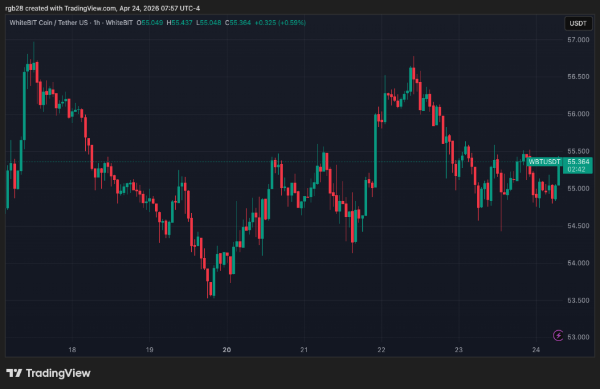Select the current price 55.364 tag
The image size is (600, 389).
(x=579, y=162)
